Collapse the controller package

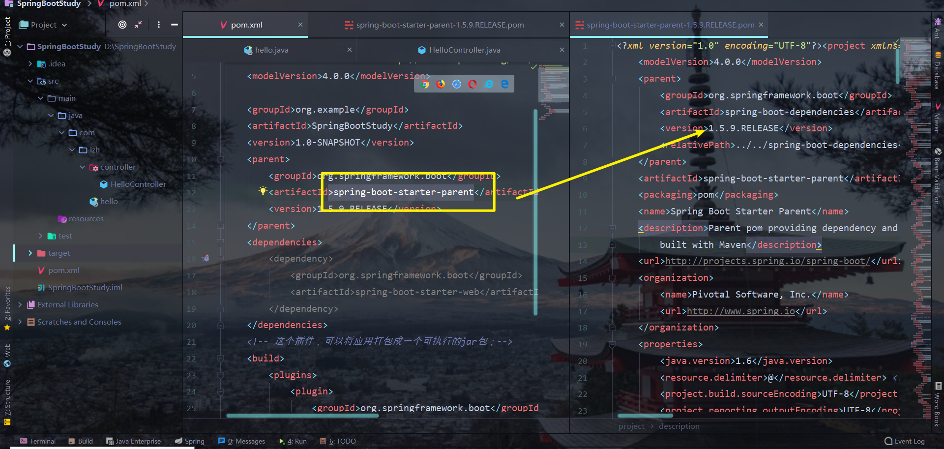coord(82,167)
